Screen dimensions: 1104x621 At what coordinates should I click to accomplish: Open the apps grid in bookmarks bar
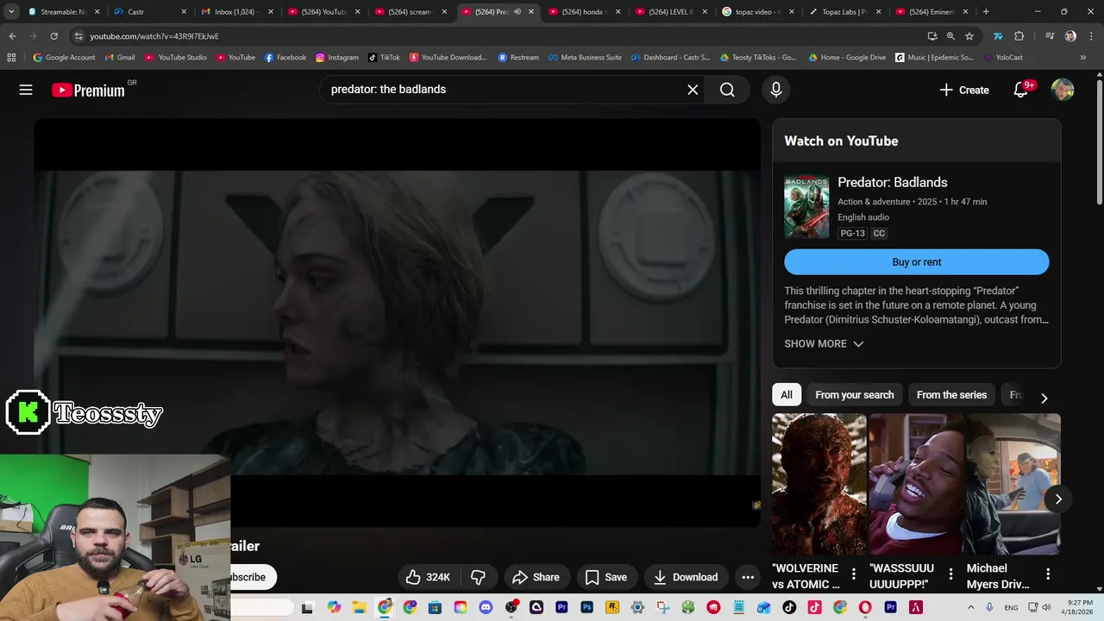tap(11, 58)
